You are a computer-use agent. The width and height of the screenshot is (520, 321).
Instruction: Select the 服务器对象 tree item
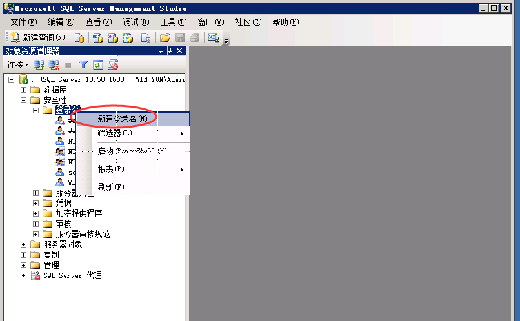[x=63, y=244]
